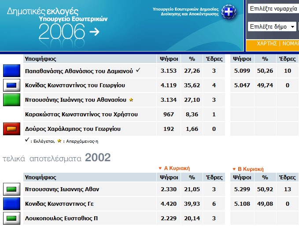Viewport: 299px width, 226px height.
Task: Click the Δημοτικές εκλογές title
Action: tap(43, 11)
